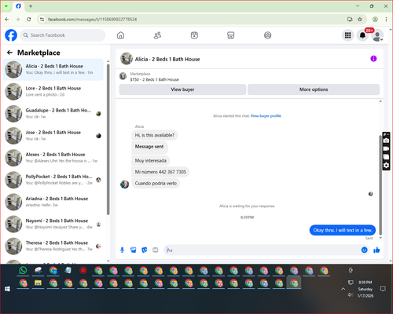The image size is (393, 314).
Task: Open the account profile picture menu
Action: coord(377,35)
